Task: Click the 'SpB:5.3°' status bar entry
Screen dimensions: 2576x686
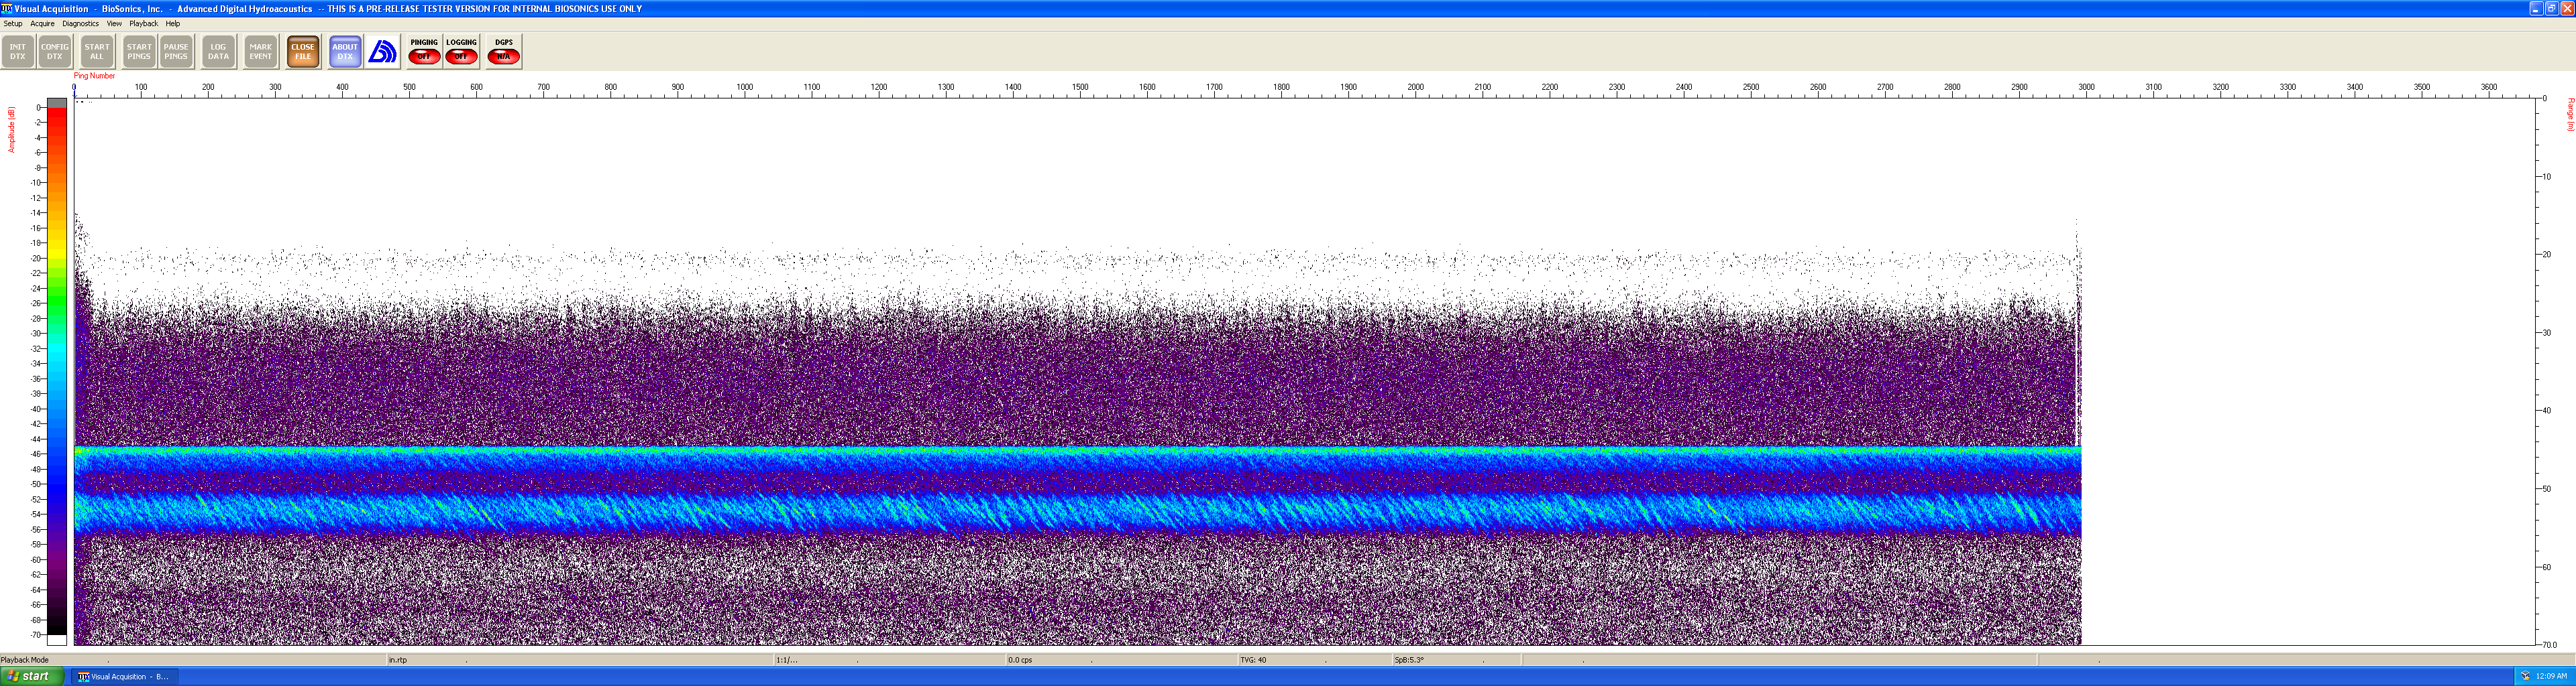Action: (1409, 660)
